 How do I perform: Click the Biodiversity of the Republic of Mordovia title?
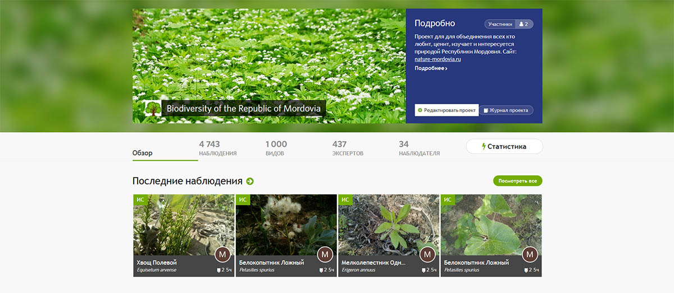(x=244, y=109)
